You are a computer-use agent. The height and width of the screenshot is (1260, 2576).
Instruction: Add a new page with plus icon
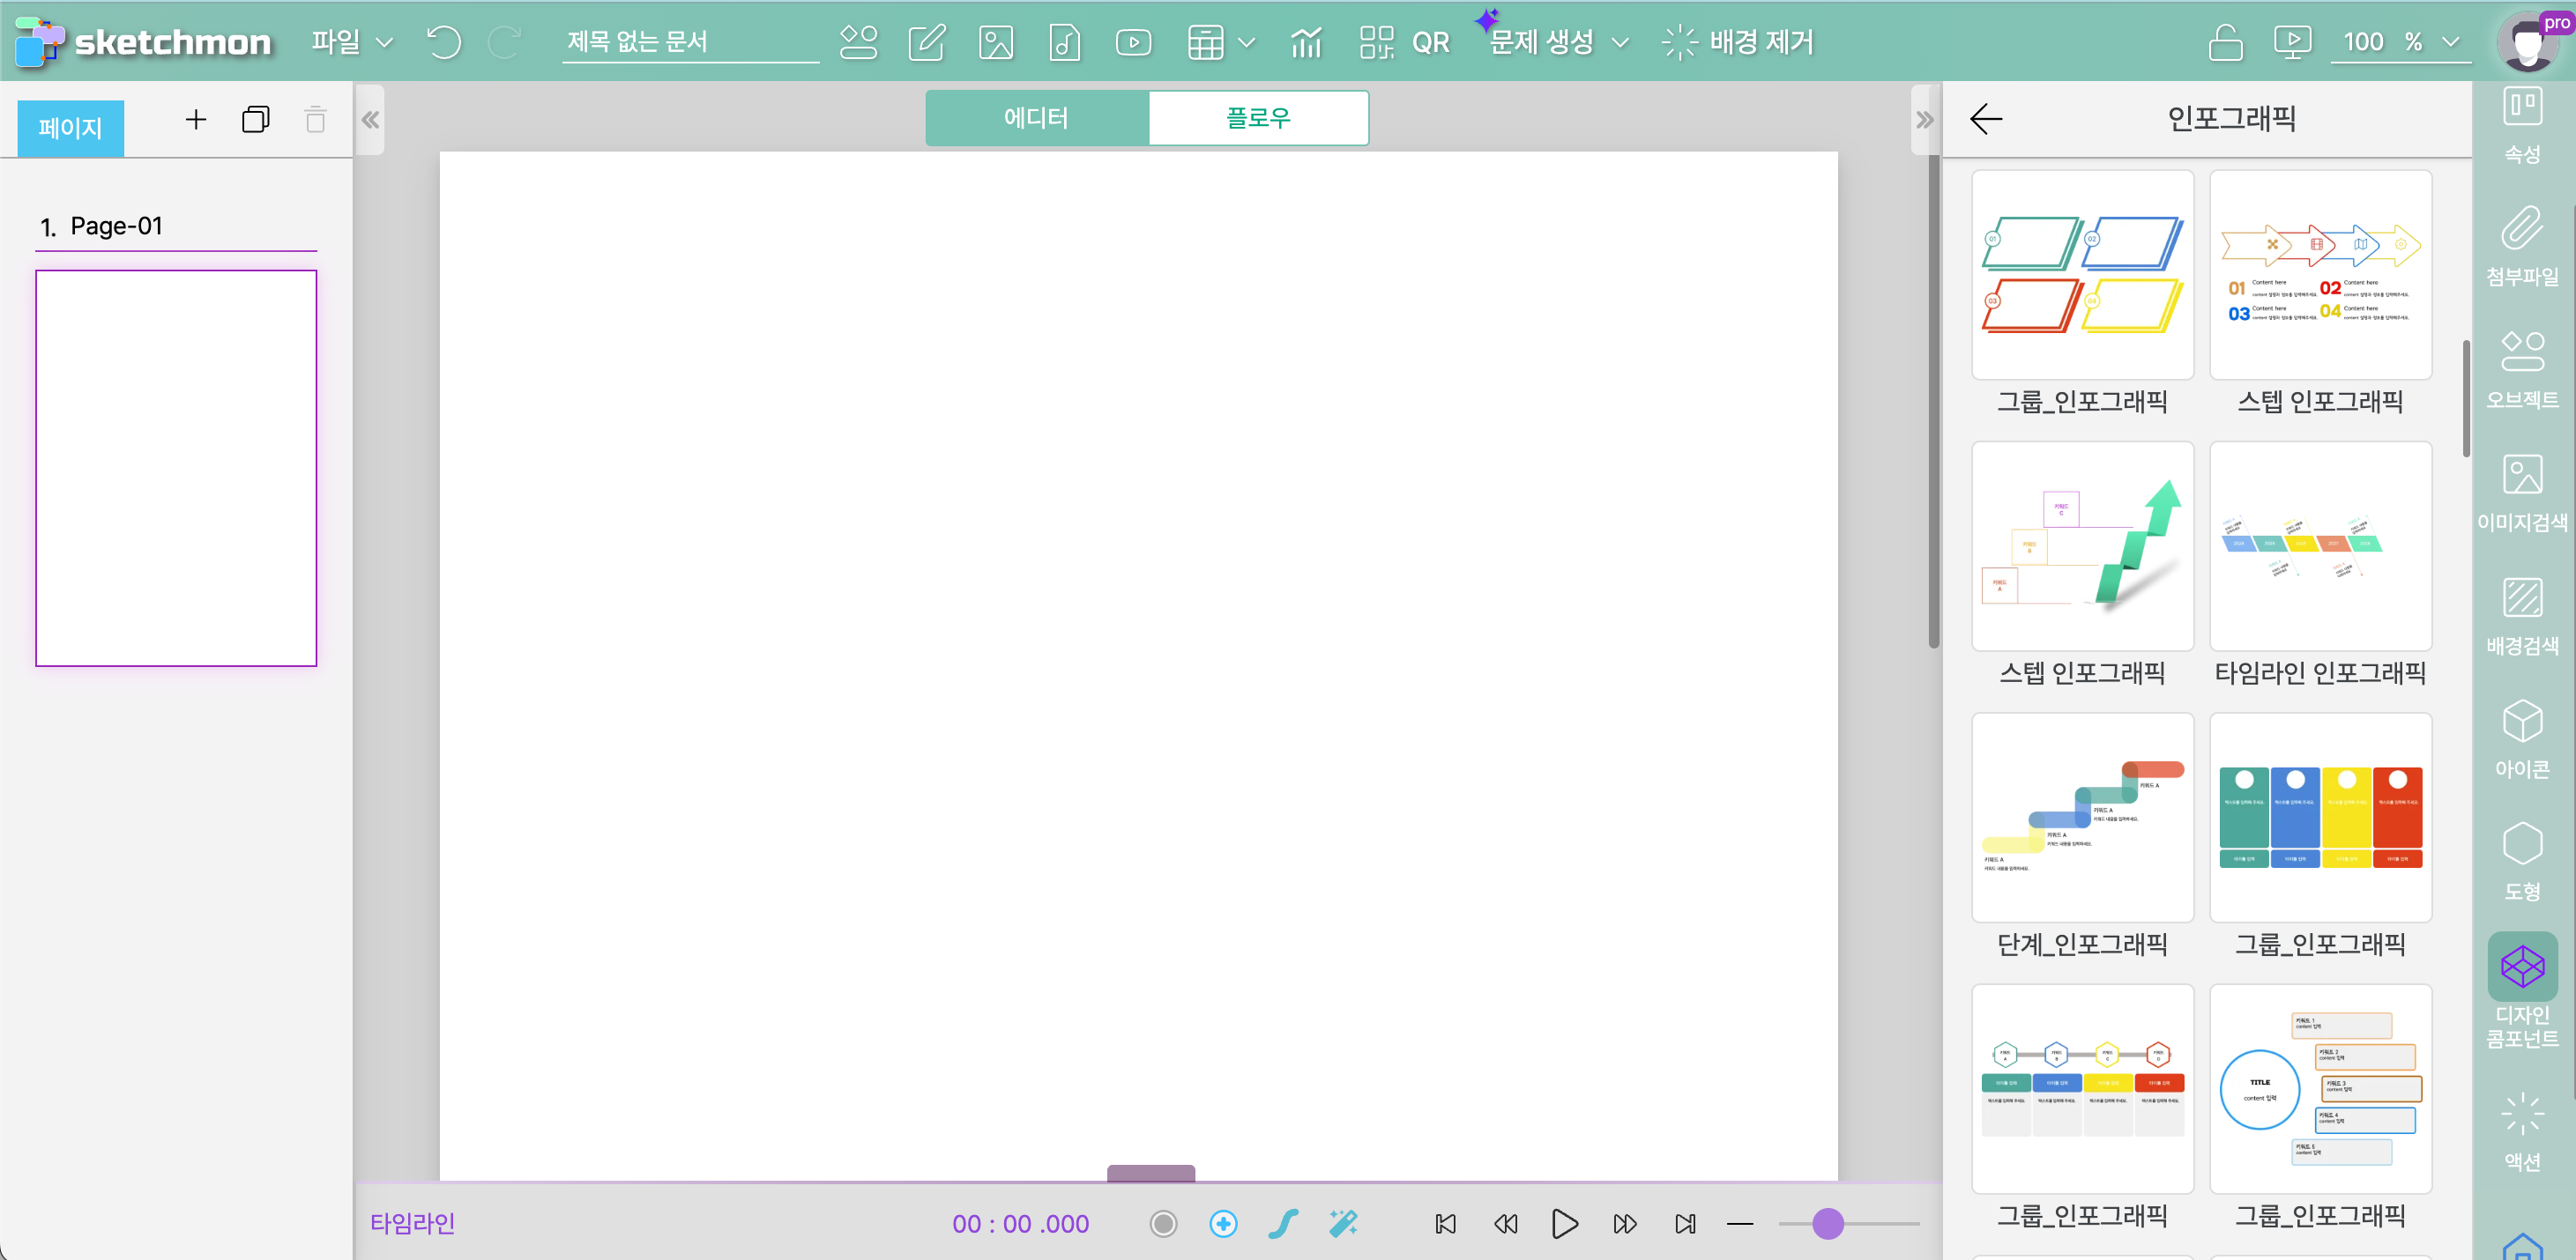click(196, 120)
